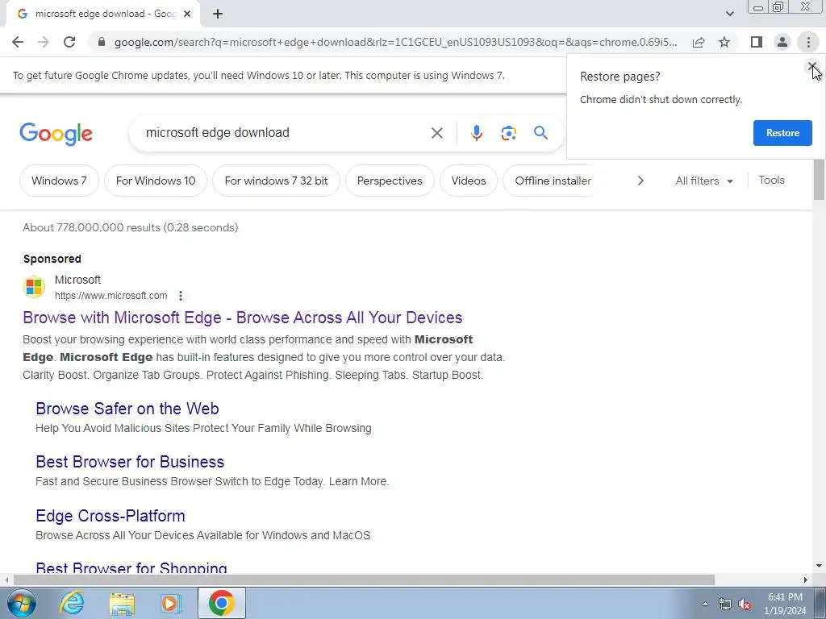Image resolution: width=826 pixels, height=619 pixels.
Task: Click the forward navigation arrow
Action: [44, 42]
